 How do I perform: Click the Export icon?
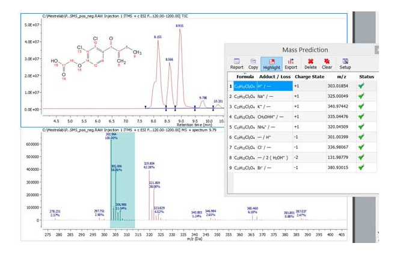291,63
